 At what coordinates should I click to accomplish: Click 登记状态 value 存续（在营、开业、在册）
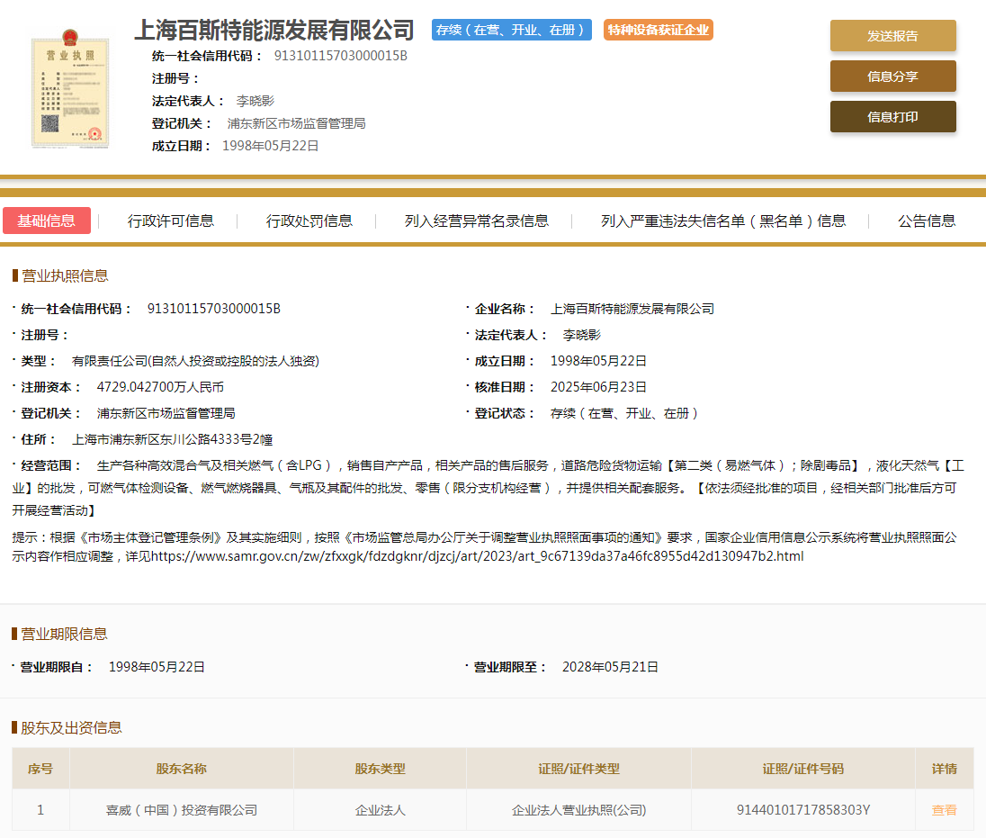[x=623, y=413]
